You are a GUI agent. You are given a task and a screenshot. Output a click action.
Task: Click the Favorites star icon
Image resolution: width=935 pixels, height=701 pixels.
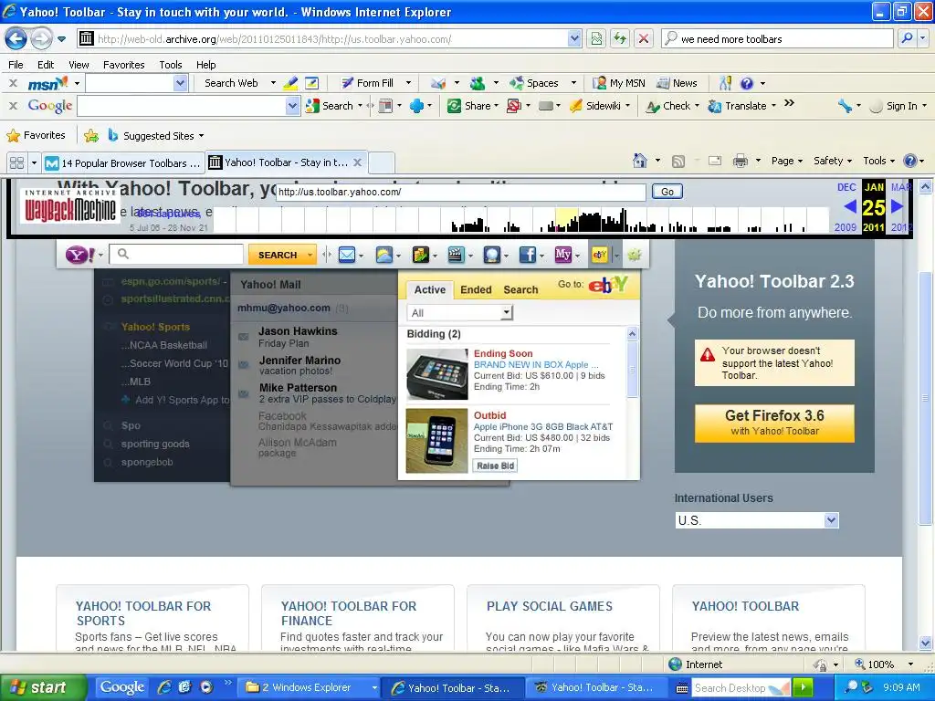13,136
